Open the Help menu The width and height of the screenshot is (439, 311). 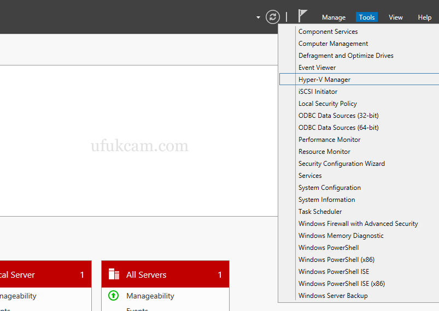[424, 17]
